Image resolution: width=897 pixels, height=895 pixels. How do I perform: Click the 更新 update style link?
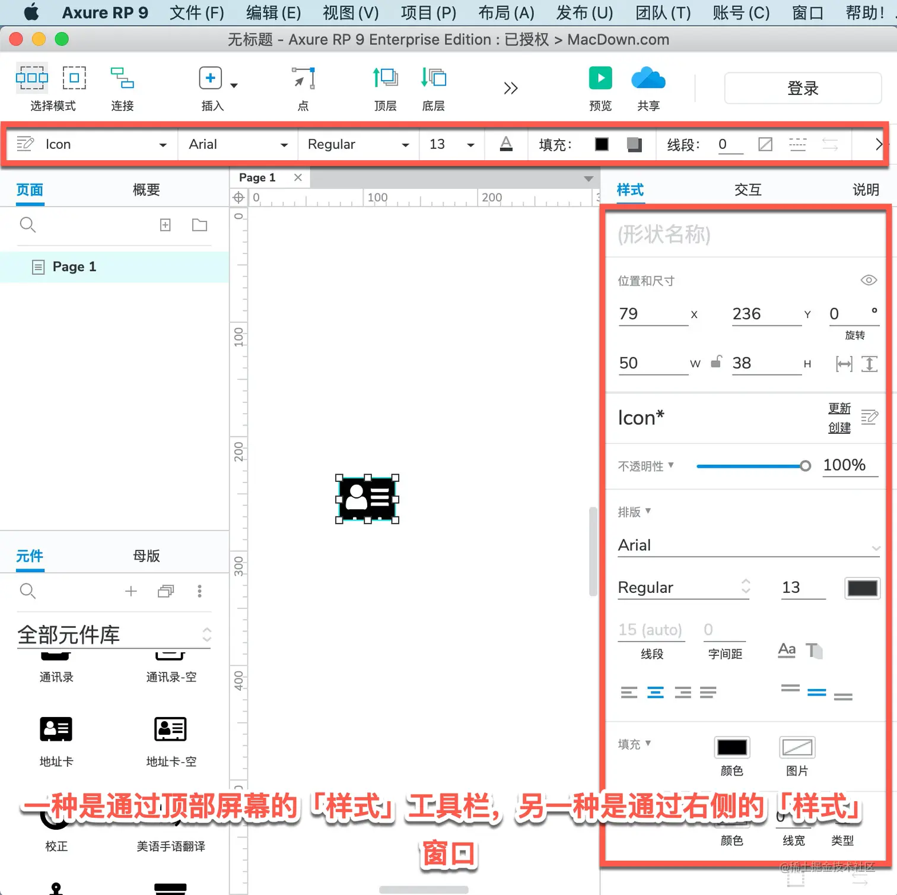(x=839, y=408)
